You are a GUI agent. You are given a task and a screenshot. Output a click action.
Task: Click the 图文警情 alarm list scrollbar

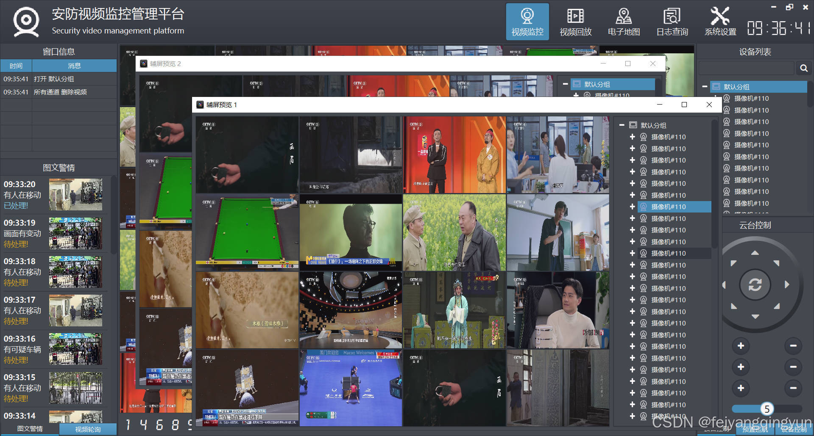coord(113,216)
